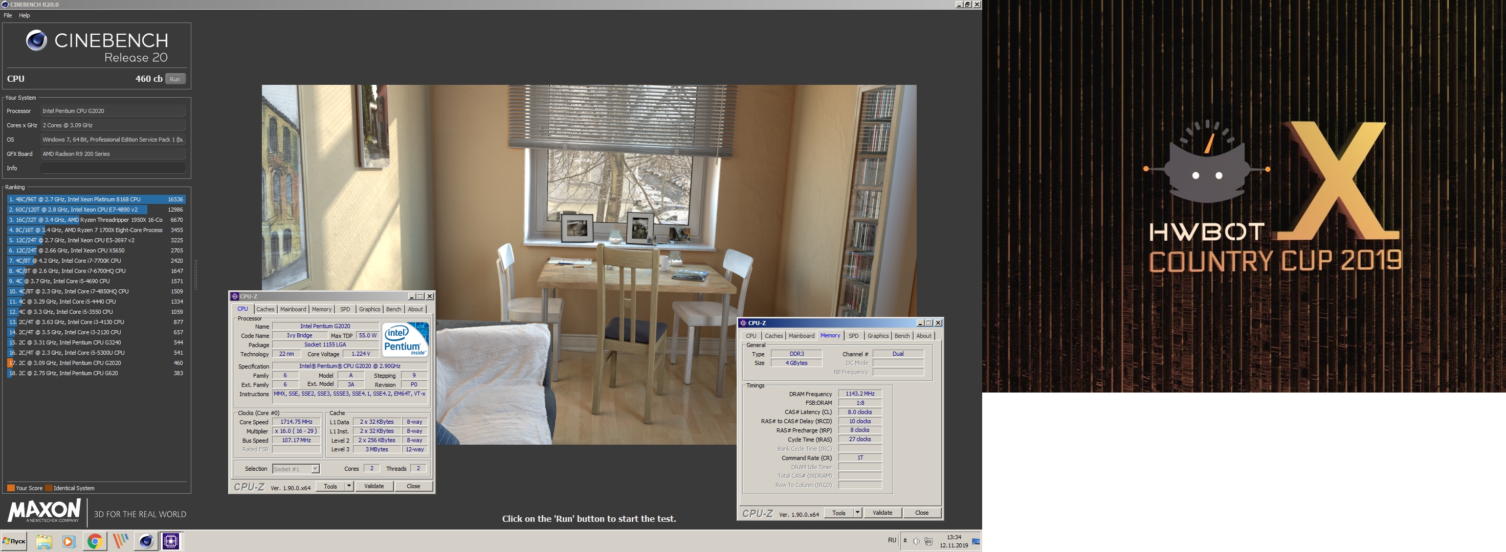Click the MAXON logo
This screenshot has height=552, width=1506.
(44, 511)
